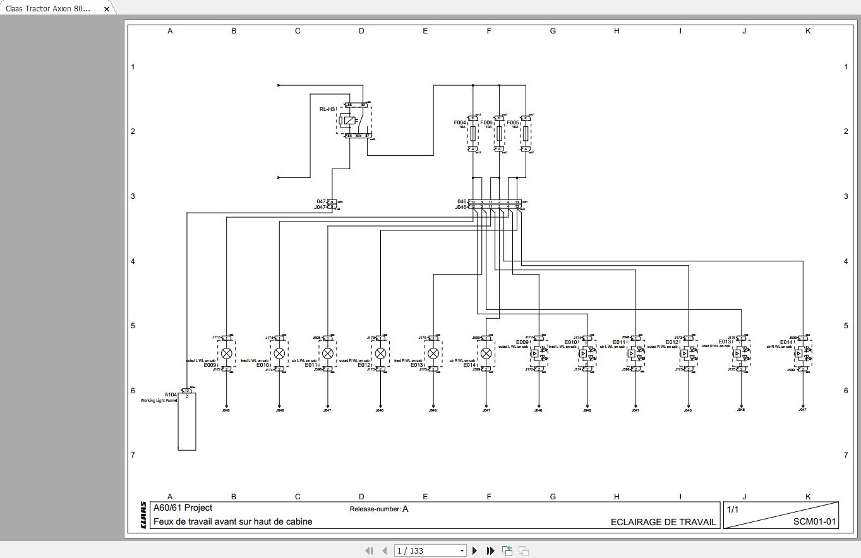Click the SCM01-01 sheet reference

point(815,521)
